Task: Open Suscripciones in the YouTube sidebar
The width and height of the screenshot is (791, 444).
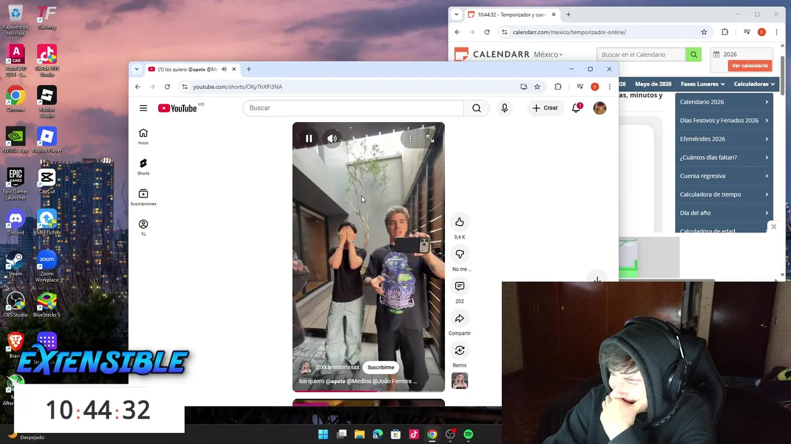Action: [x=143, y=197]
